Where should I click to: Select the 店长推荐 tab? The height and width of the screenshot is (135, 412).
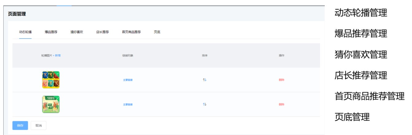(x=102, y=32)
